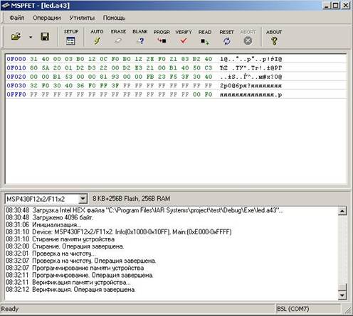The width and height of the screenshot is (353, 316).
Task: Click log line 'Стирание памяти устройства'
Action: click(60, 239)
